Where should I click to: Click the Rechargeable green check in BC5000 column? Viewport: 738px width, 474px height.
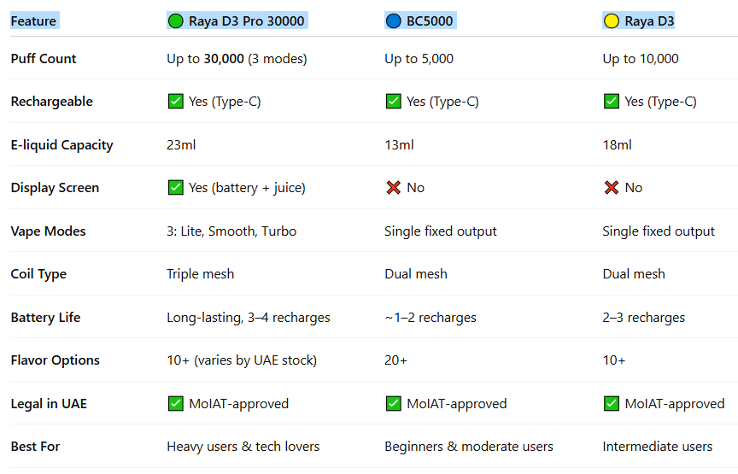[394, 101]
